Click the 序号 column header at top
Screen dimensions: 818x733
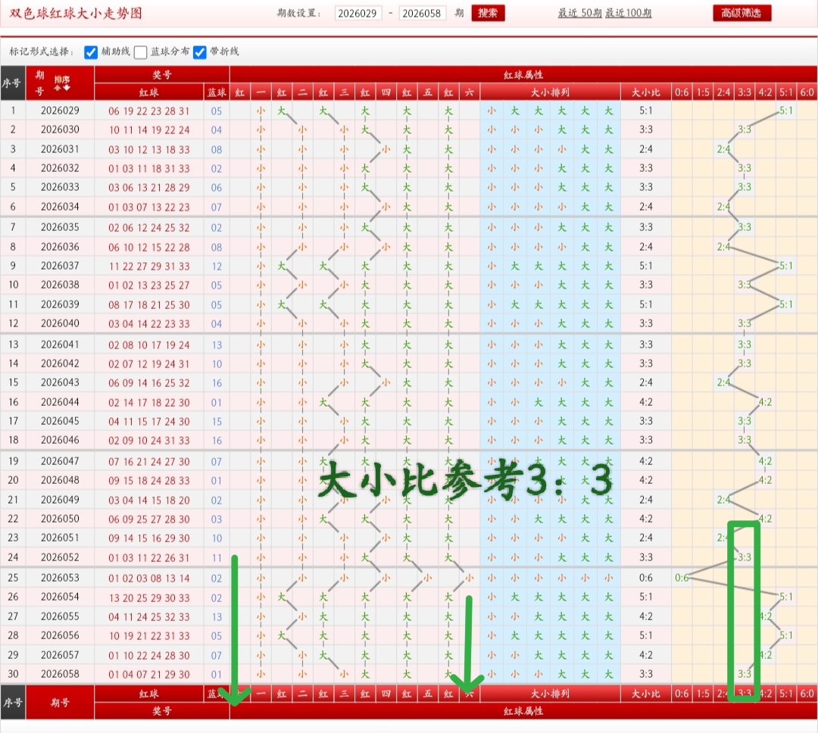[x=13, y=83]
